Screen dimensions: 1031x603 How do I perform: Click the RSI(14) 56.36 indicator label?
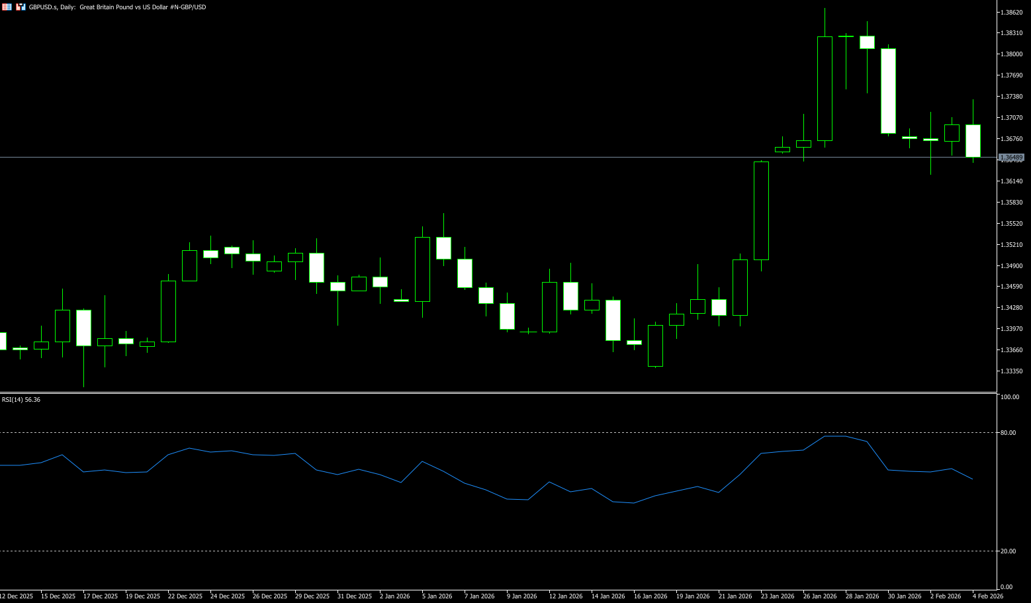[21, 400]
